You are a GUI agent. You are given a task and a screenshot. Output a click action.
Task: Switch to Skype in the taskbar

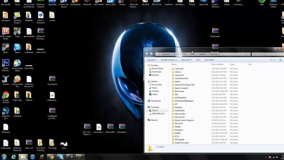61,157
